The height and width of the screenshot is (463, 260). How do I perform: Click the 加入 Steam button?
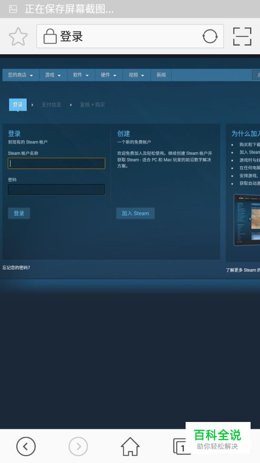(135, 213)
